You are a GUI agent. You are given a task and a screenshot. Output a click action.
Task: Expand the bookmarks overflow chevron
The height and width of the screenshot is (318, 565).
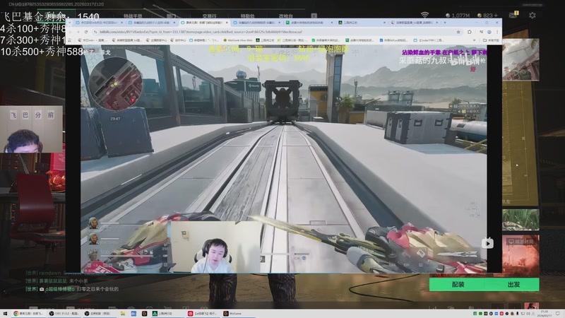pos(474,40)
